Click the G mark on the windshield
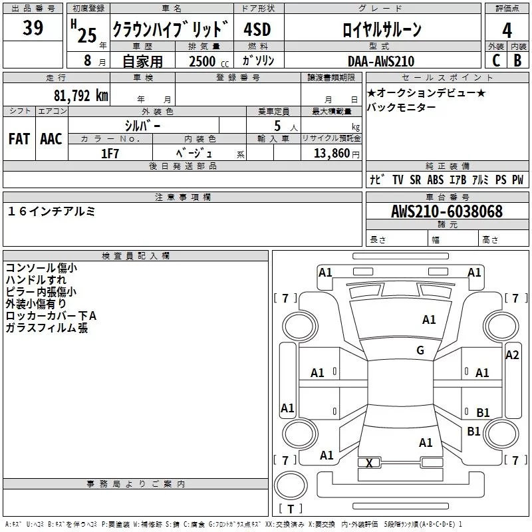532x532 pixels. [420, 350]
